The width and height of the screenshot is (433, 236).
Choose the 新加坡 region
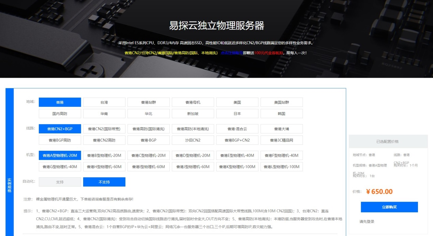point(193,113)
